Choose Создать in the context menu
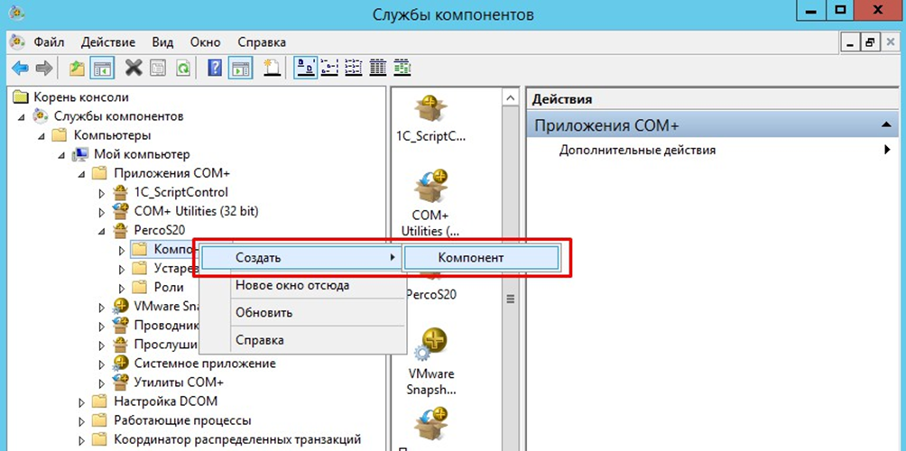The width and height of the screenshot is (906, 451). pos(300,258)
